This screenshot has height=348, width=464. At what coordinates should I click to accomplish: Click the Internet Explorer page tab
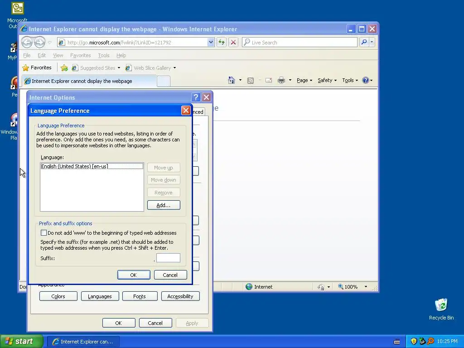click(x=89, y=81)
